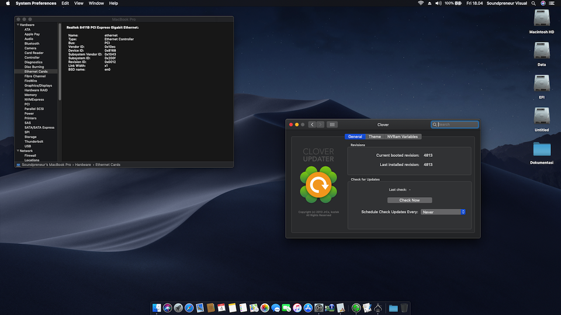Open Launchpad rocket icon in Dock

point(178,308)
